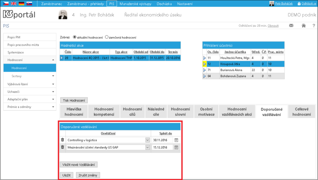This screenshot has height=180, width=318.
Task: Go to home page icon
Action: tap(304, 25)
